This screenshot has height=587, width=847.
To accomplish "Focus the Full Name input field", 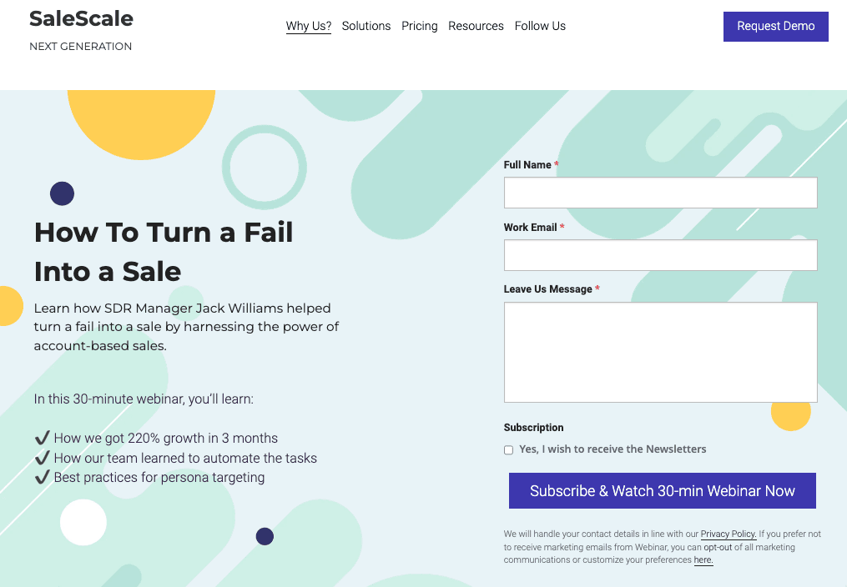I will [660, 193].
